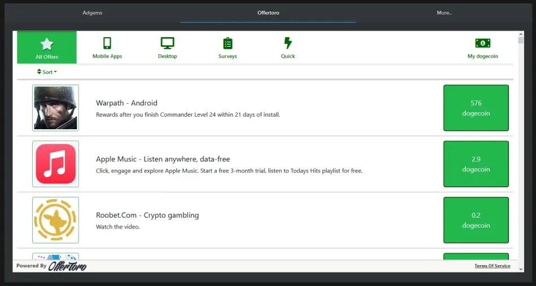
Task: Open the More.. tab
Action: pos(444,12)
